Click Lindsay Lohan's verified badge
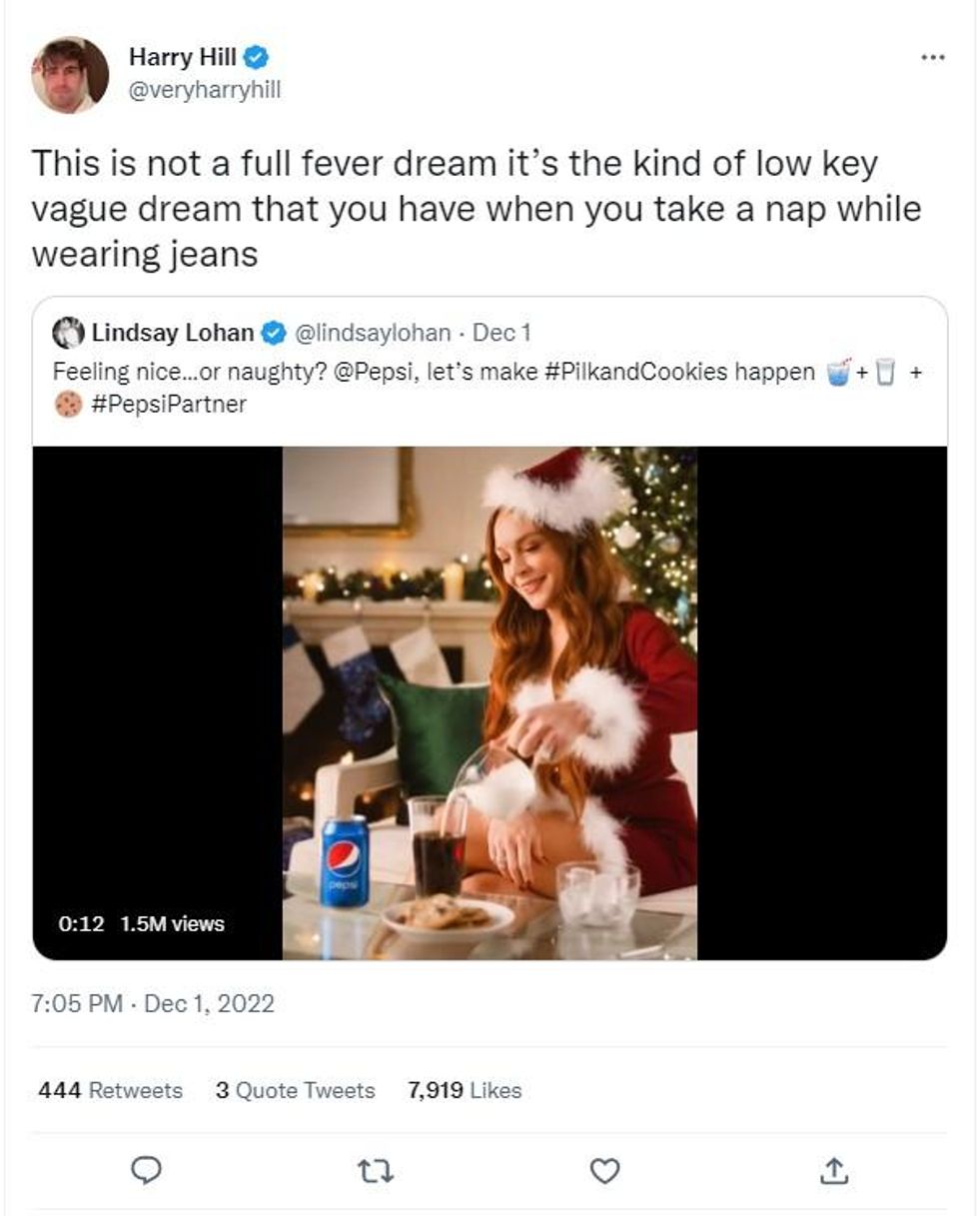This screenshot has height=1216, width=979. tap(273, 332)
